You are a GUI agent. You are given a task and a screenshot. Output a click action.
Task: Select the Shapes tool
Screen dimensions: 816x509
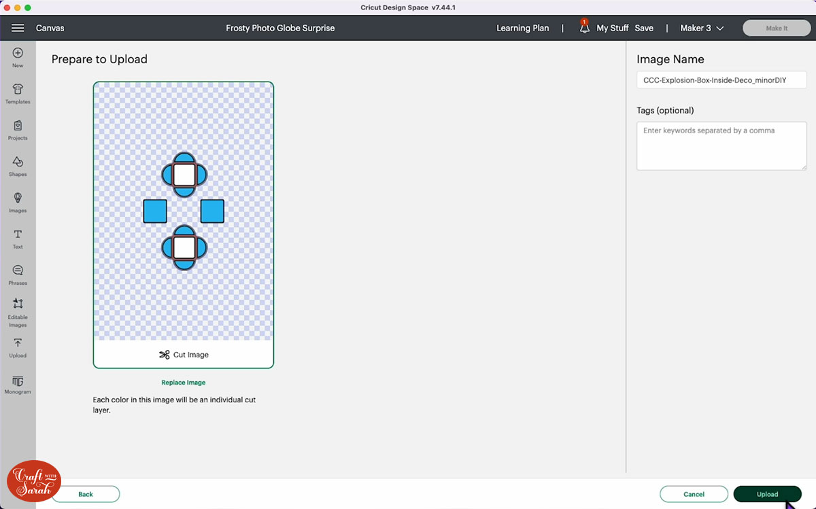(x=18, y=166)
